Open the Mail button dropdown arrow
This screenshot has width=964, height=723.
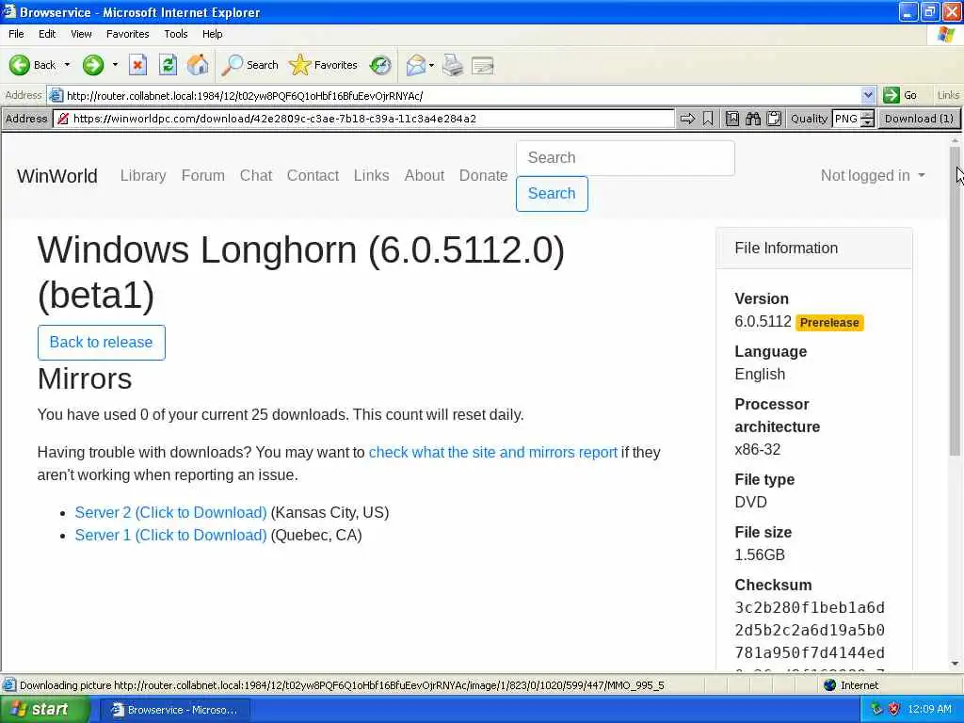pos(431,65)
